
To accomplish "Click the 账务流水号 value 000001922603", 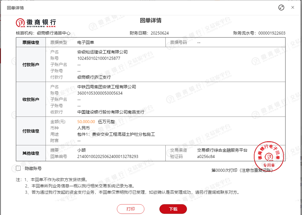I will click(x=272, y=33).
